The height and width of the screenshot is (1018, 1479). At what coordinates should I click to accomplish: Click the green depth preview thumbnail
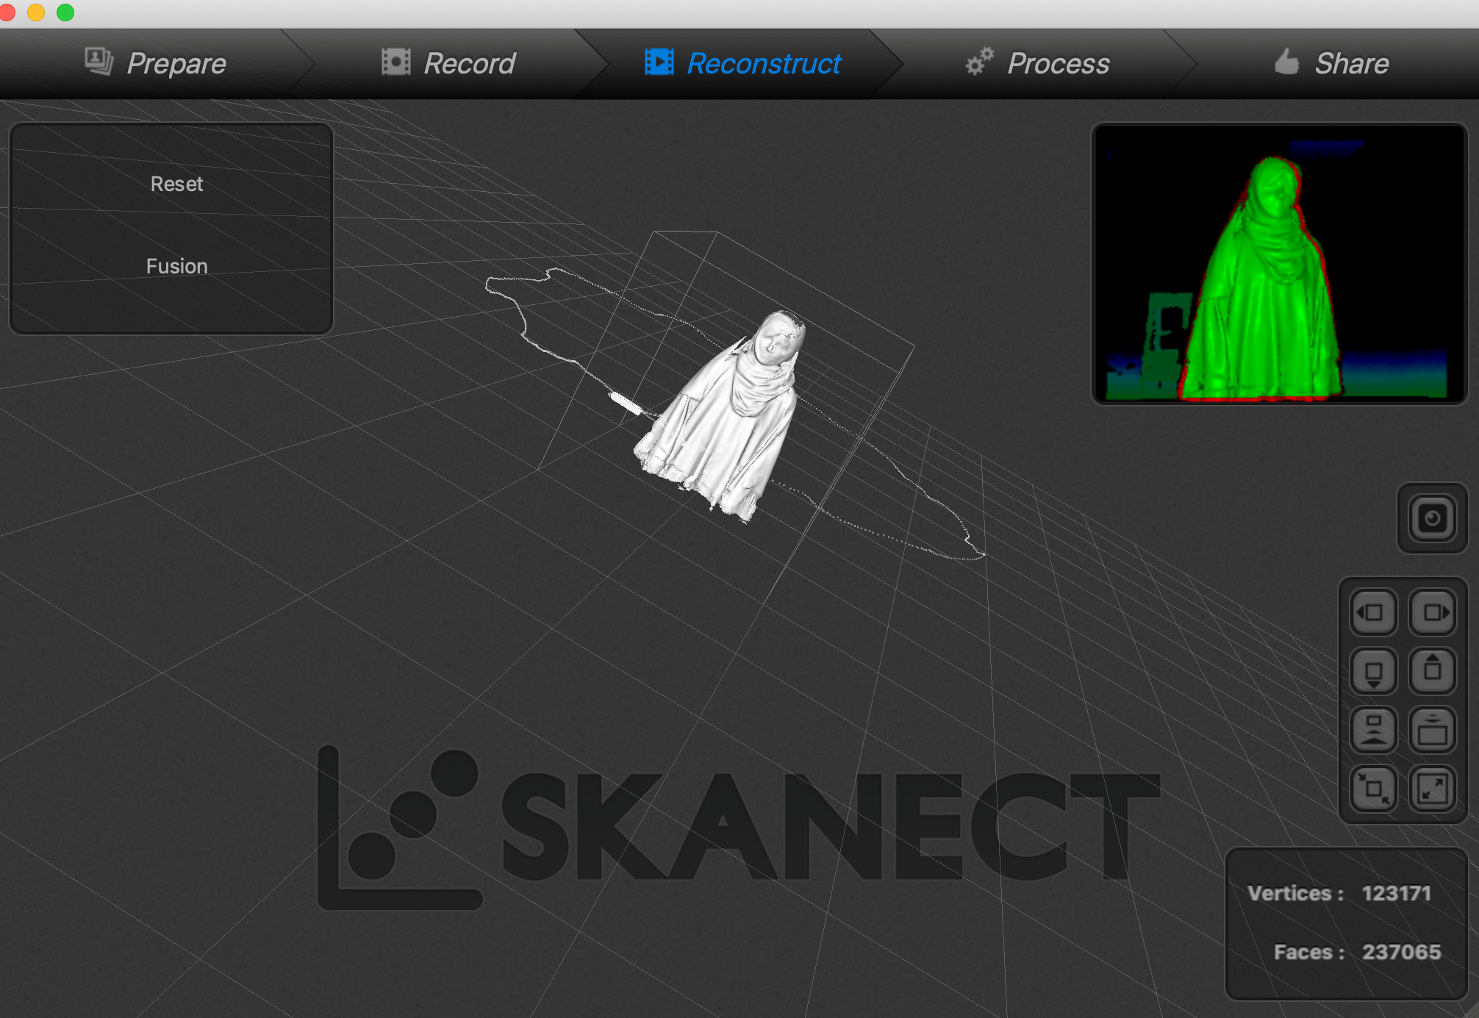tap(1279, 264)
